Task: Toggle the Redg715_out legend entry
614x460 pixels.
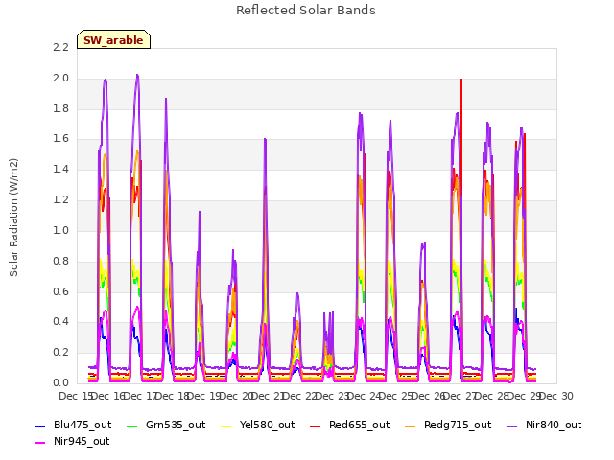Action: tap(448, 425)
